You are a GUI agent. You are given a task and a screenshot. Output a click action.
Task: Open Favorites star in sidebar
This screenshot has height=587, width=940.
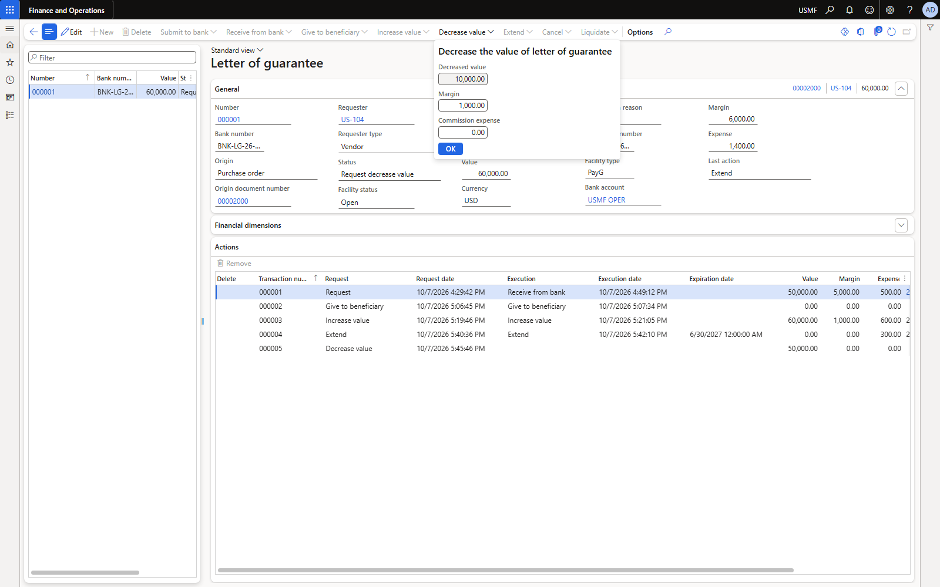(x=10, y=62)
